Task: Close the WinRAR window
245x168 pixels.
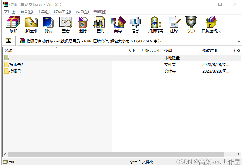Action: pos(235,4)
